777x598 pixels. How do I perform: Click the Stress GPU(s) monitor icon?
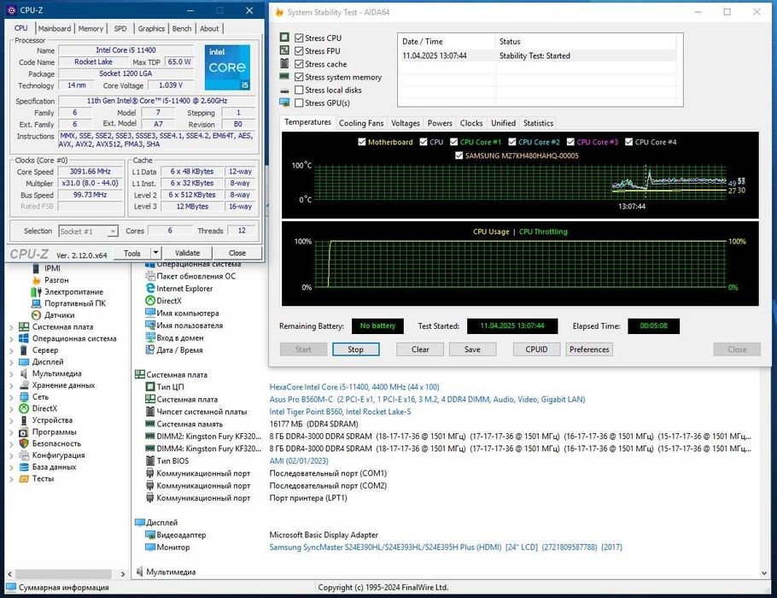point(284,103)
